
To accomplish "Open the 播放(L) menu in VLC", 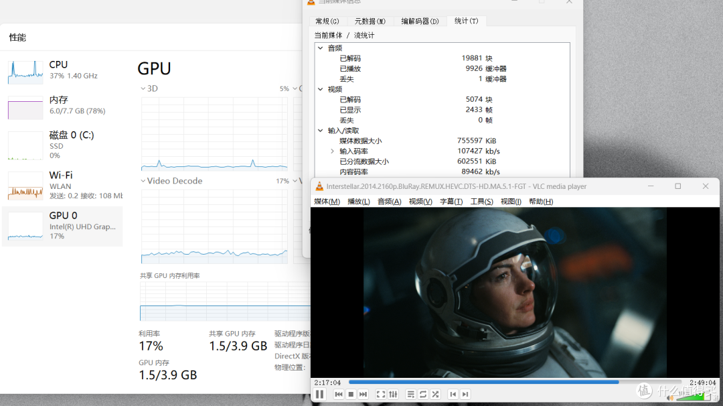I will tap(358, 201).
